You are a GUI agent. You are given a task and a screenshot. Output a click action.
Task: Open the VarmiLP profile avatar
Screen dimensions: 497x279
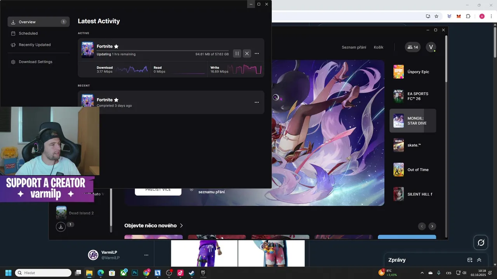pyautogui.click(x=93, y=255)
